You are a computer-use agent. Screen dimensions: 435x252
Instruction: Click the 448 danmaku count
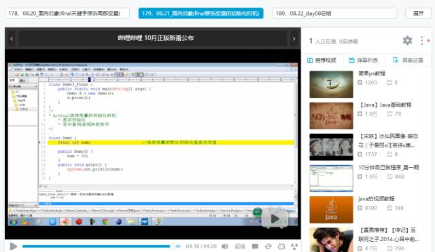(x=399, y=177)
